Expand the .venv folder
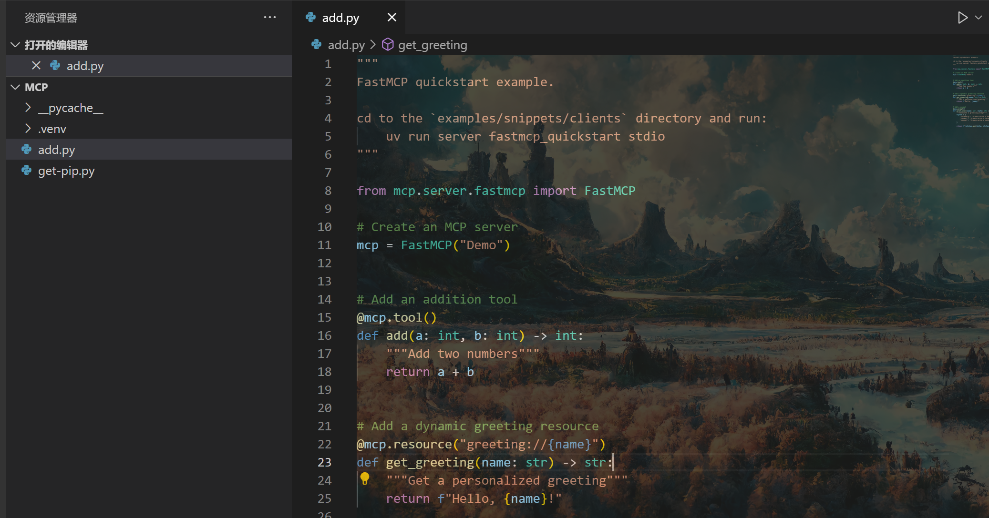 (28, 129)
